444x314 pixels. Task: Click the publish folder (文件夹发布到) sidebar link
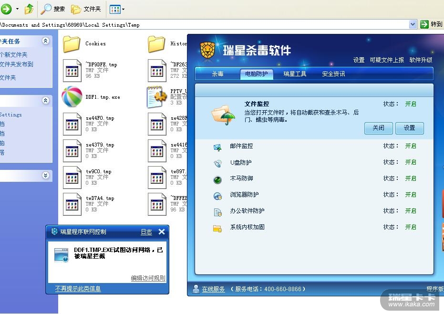[16, 64]
